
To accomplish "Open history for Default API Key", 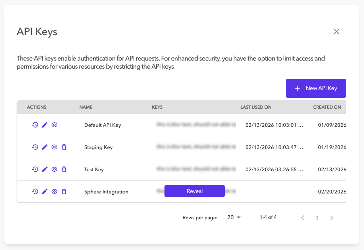I will [35, 125].
